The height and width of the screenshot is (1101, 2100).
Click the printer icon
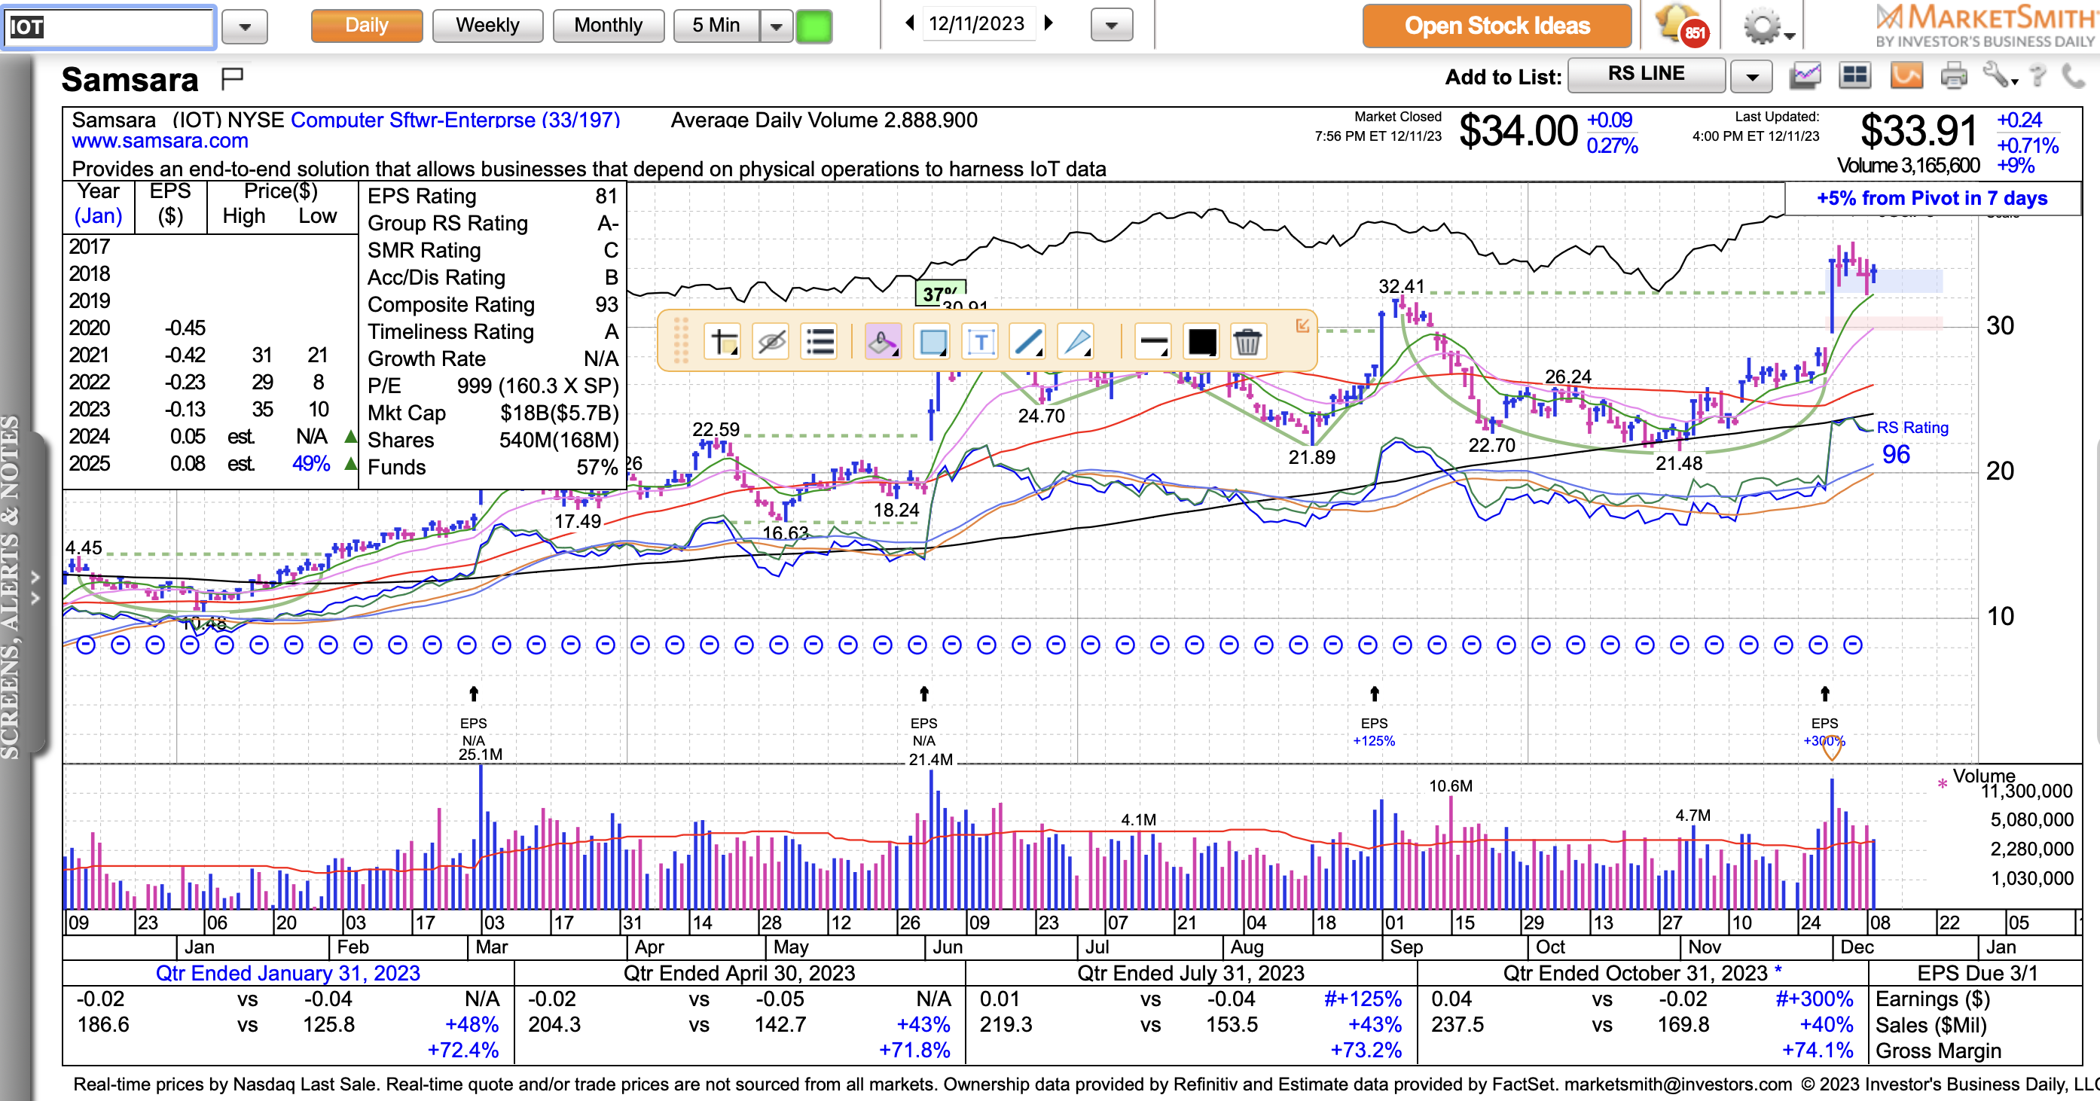click(x=1953, y=77)
